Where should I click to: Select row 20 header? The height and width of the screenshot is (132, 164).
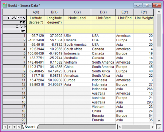pyautogui.click(x=15, y=120)
